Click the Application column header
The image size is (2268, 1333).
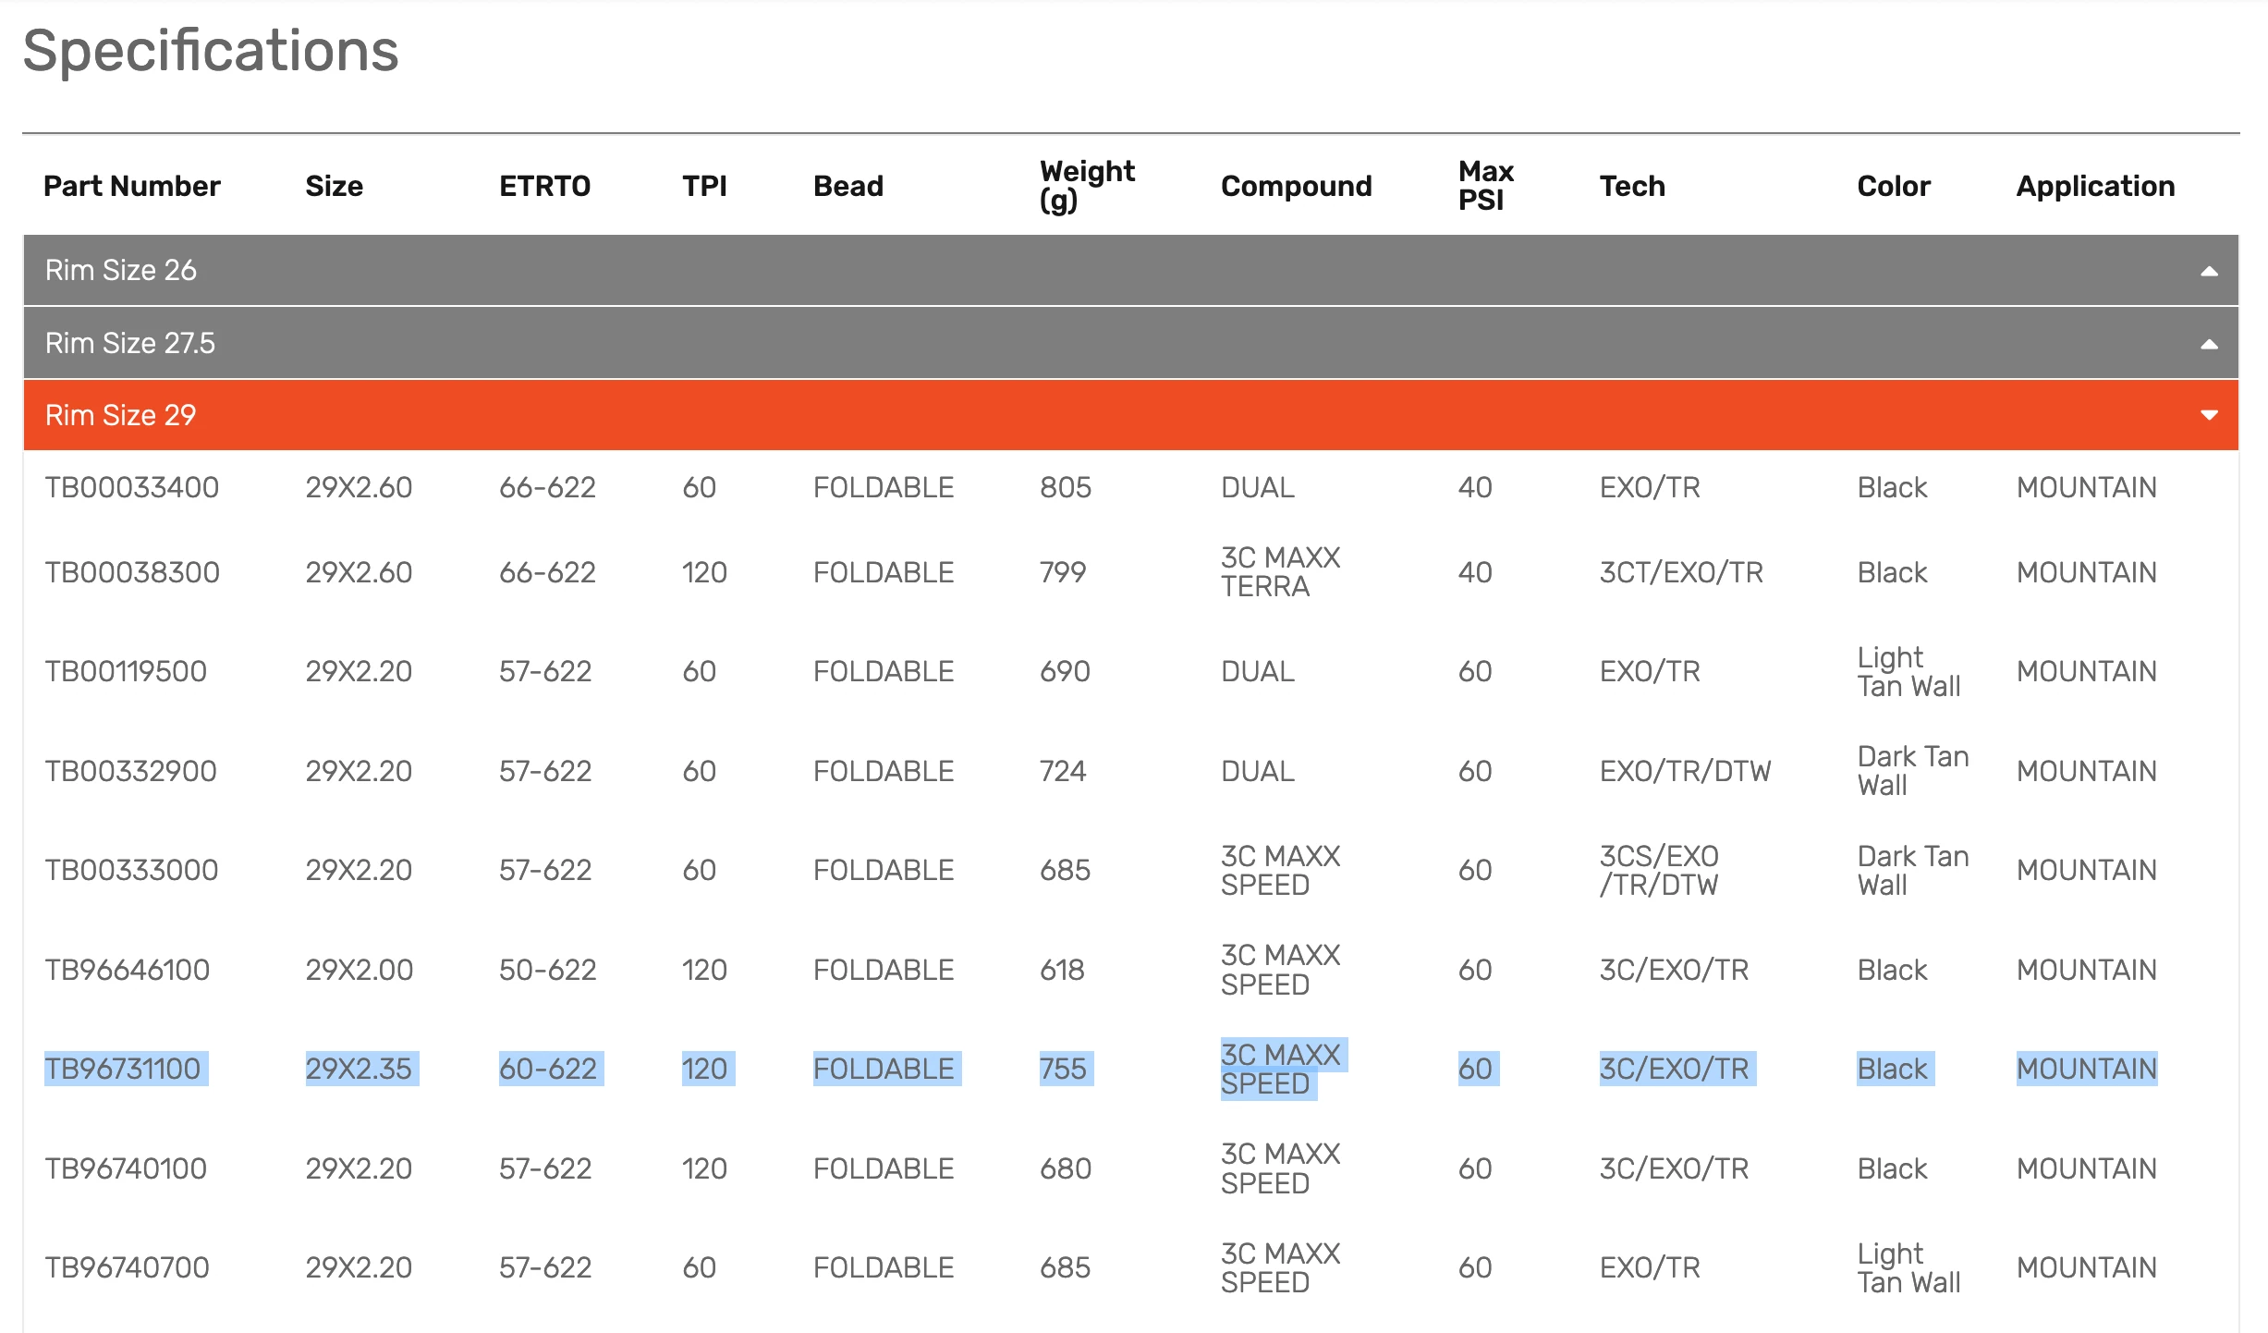click(2095, 186)
